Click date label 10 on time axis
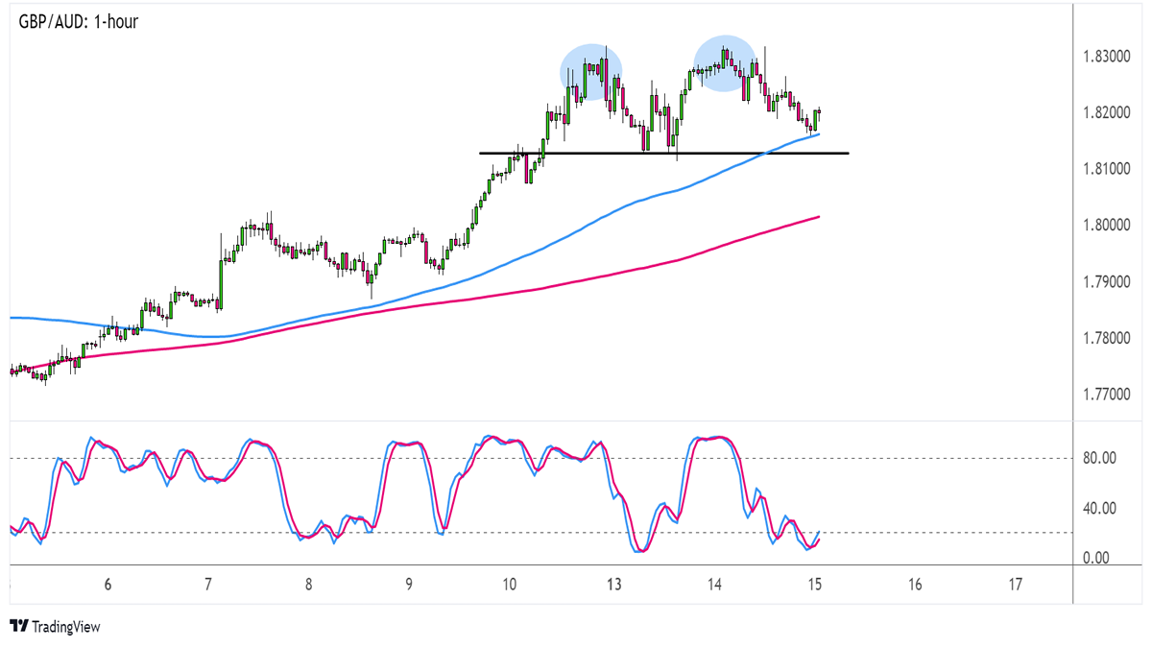Image resolution: width=1152 pixels, height=648 pixels. (x=509, y=585)
